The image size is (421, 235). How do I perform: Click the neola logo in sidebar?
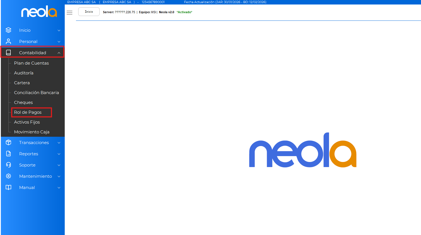pos(39,12)
